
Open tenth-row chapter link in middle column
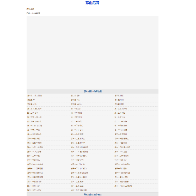(77, 134)
